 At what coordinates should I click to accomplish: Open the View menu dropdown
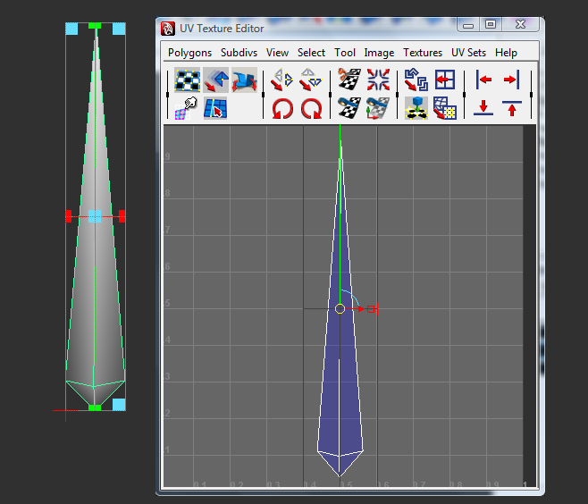(x=277, y=53)
